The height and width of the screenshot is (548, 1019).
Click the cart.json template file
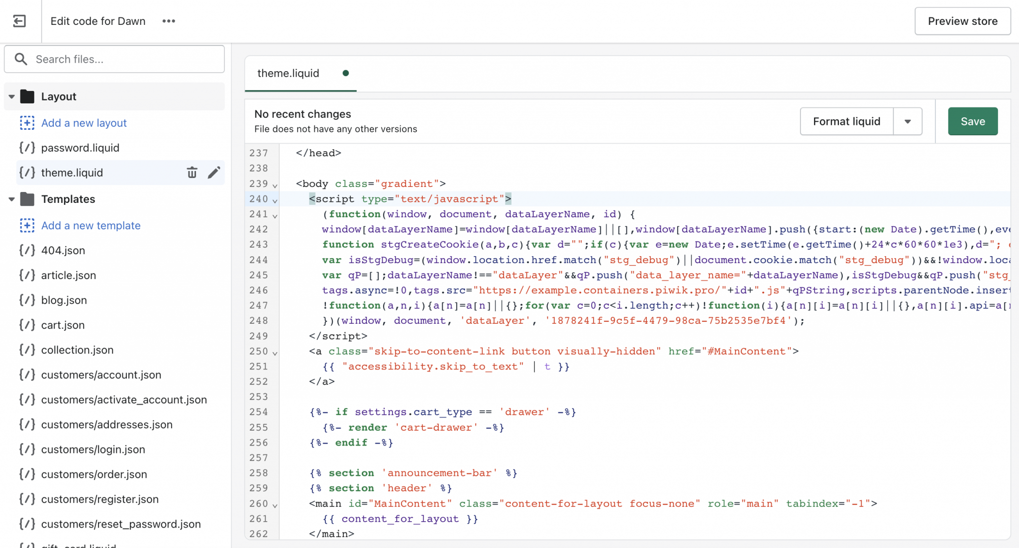tap(62, 325)
